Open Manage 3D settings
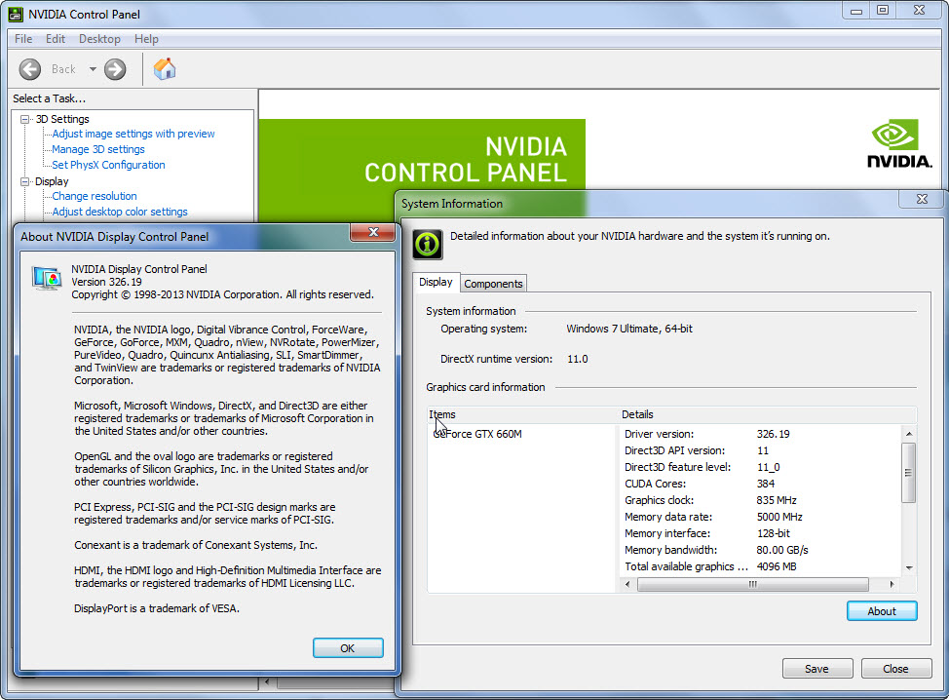 (x=98, y=149)
